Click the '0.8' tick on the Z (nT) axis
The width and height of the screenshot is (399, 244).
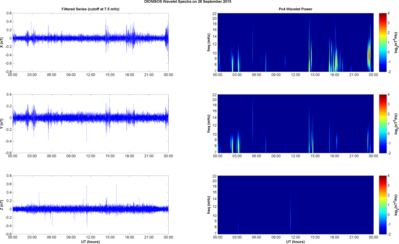tap(9, 176)
